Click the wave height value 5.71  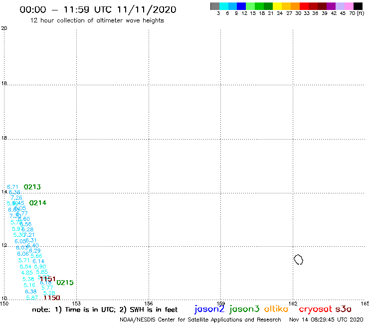coord(24,260)
